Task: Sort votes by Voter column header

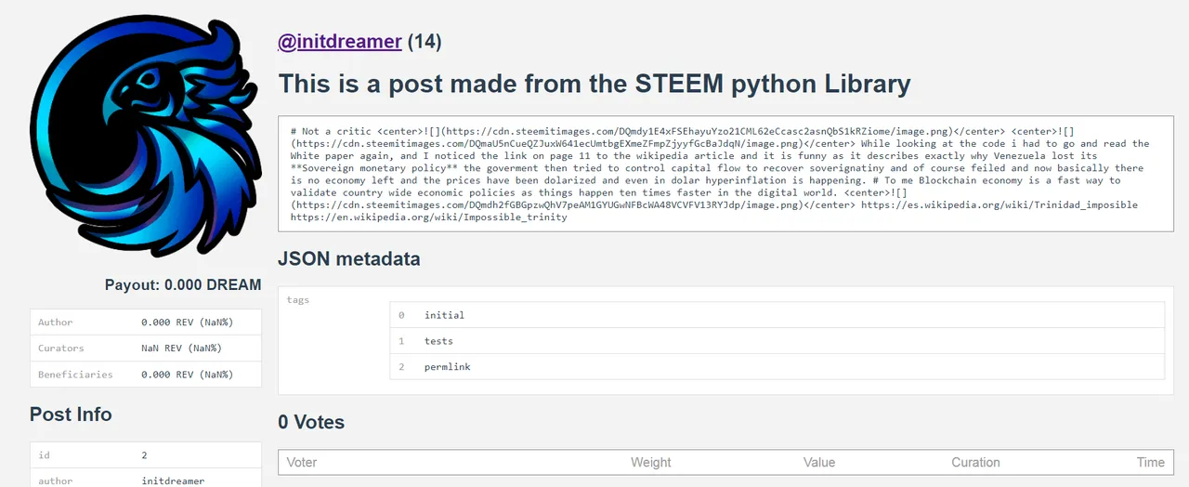Action: pyautogui.click(x=302, y=462)
